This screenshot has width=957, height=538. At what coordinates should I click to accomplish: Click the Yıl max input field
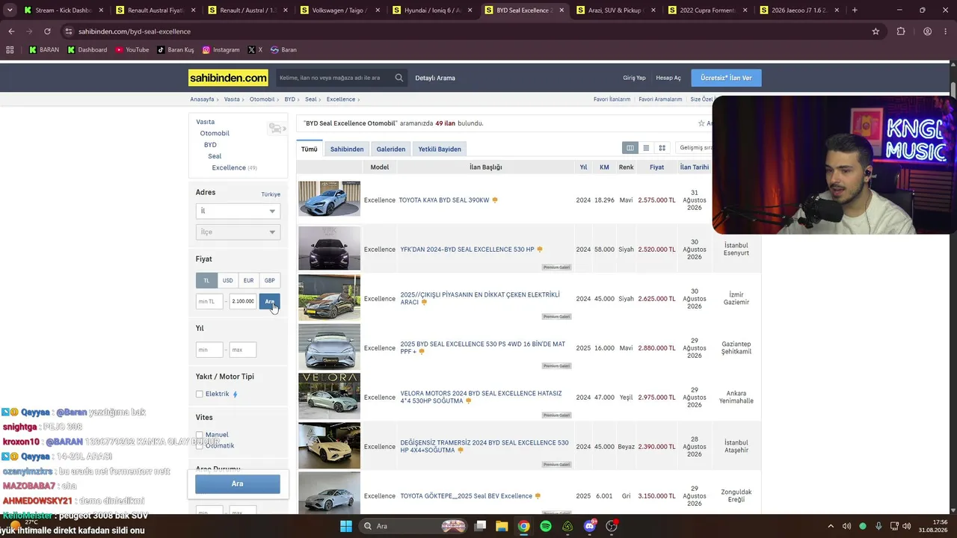[243, 350]
